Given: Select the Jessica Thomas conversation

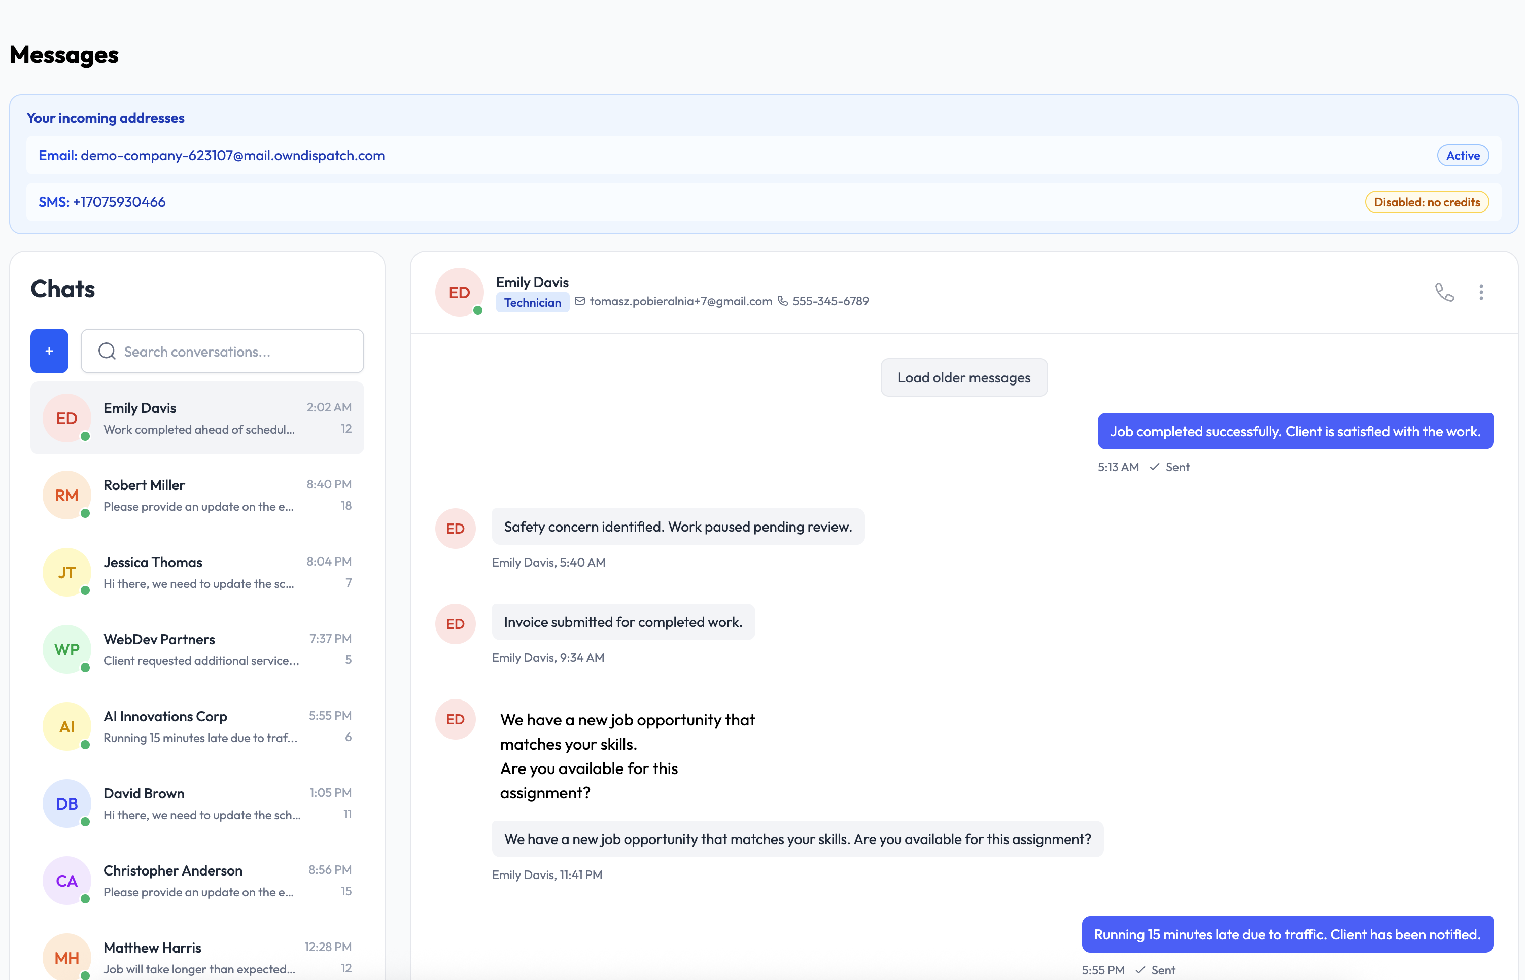Looking at the screenshot, I should pyautogui.click(x=197, y=572).
